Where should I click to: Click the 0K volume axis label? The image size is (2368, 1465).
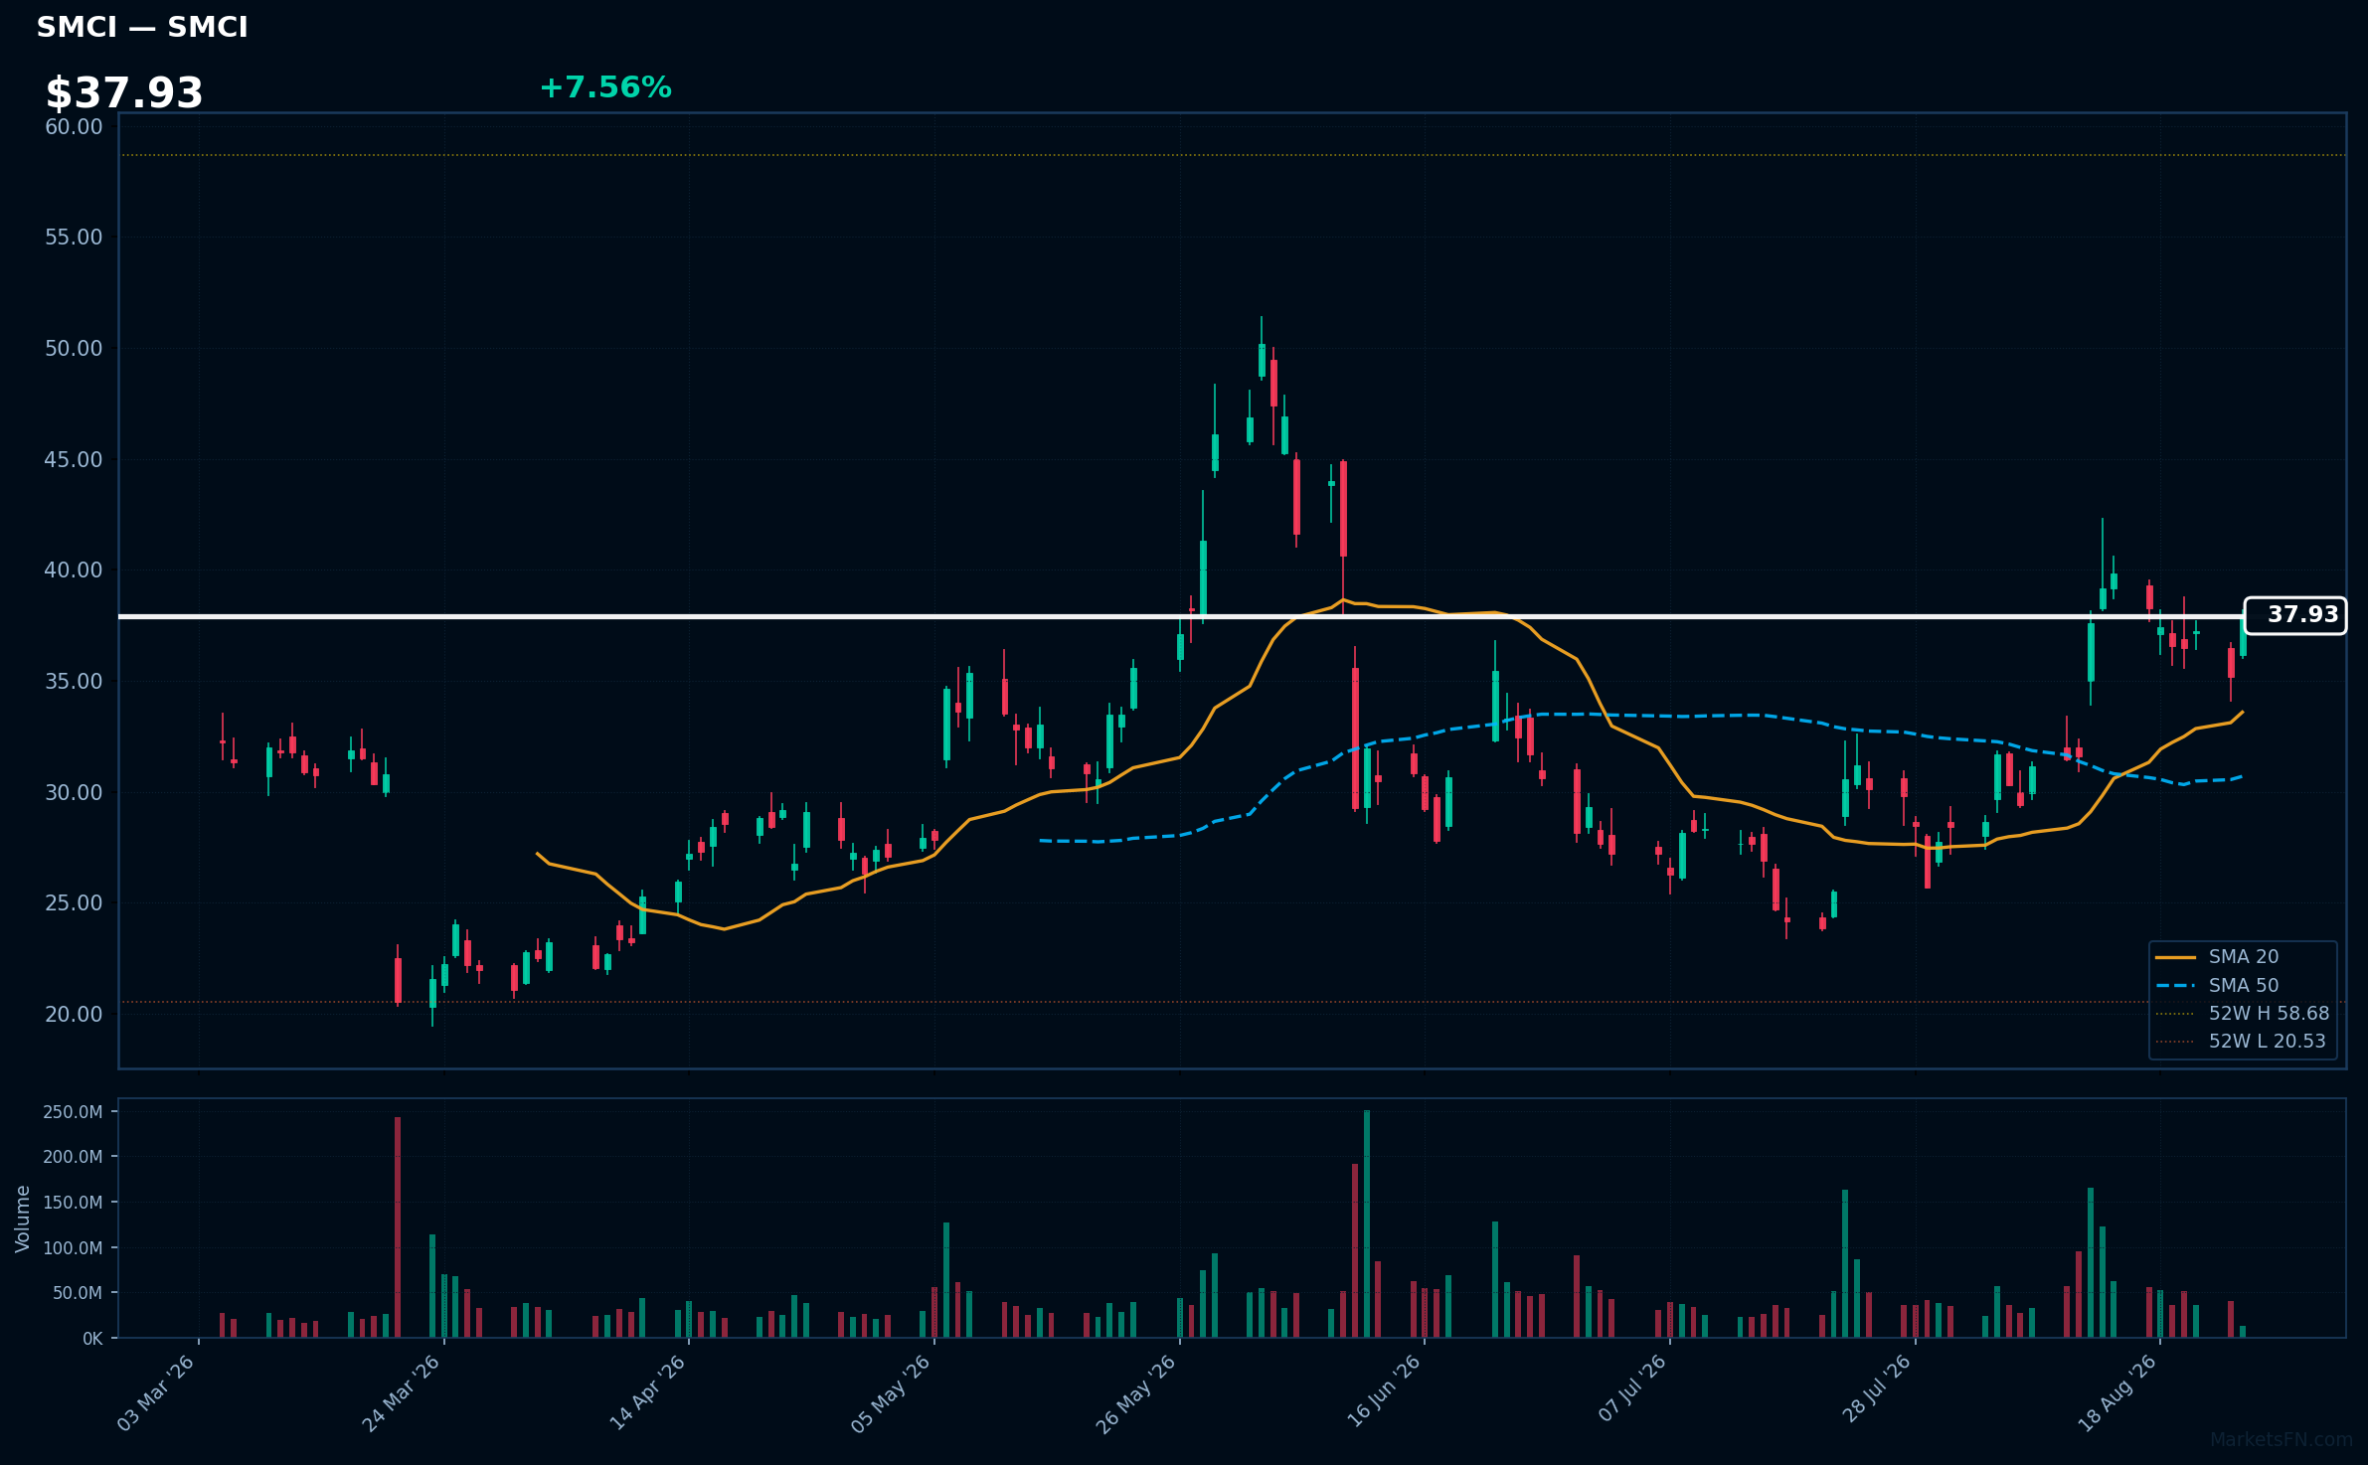click(x=92, y=1339)
